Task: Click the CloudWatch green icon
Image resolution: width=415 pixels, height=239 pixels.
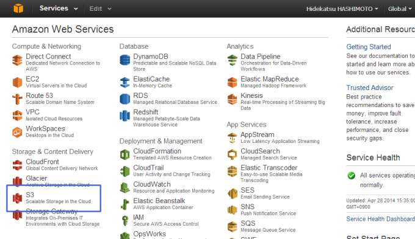Action: [x=125, y=187]
